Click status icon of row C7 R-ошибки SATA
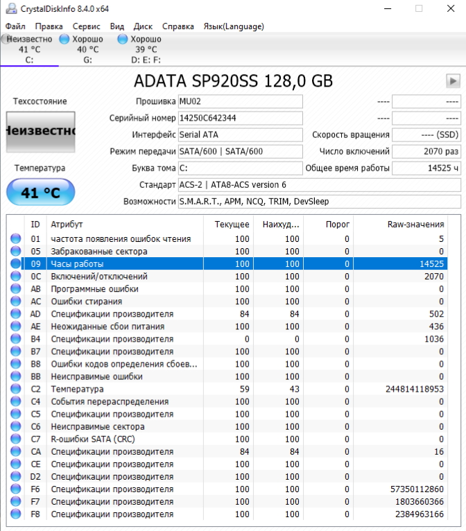The image size is (466, 531). click(15, 439)
